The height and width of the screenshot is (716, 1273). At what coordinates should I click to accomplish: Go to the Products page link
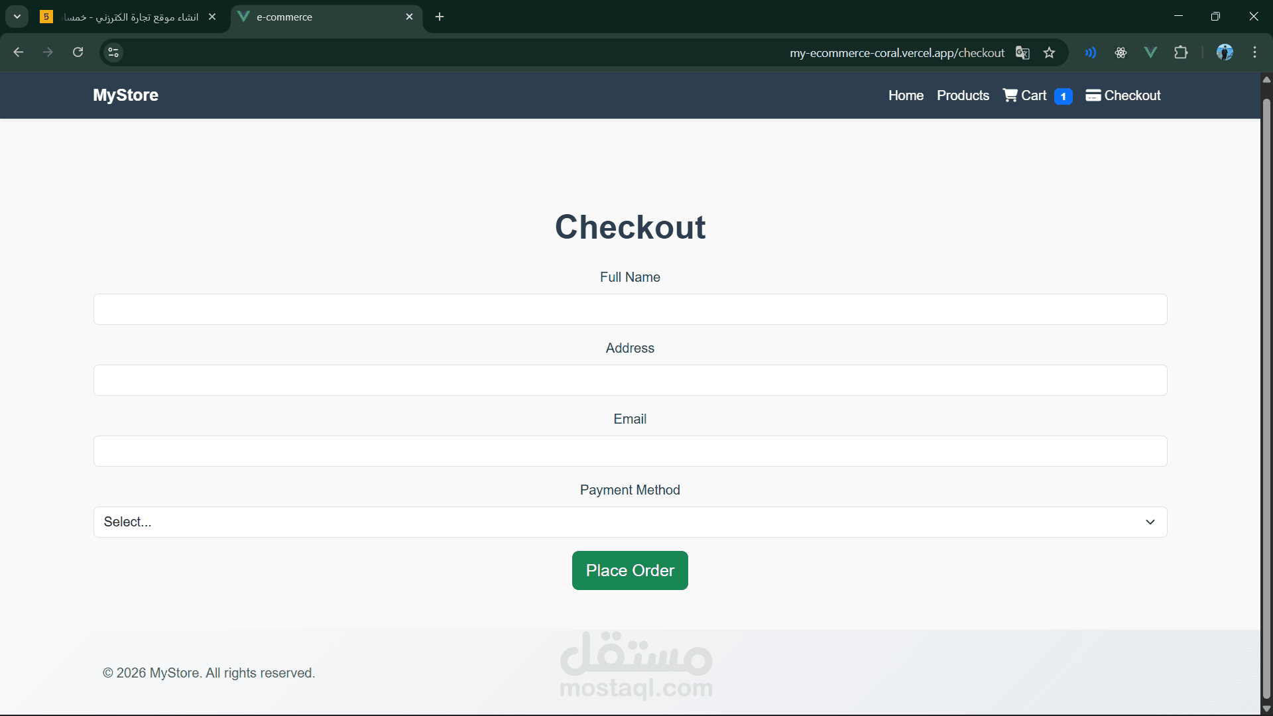click(x=963, y=95)
